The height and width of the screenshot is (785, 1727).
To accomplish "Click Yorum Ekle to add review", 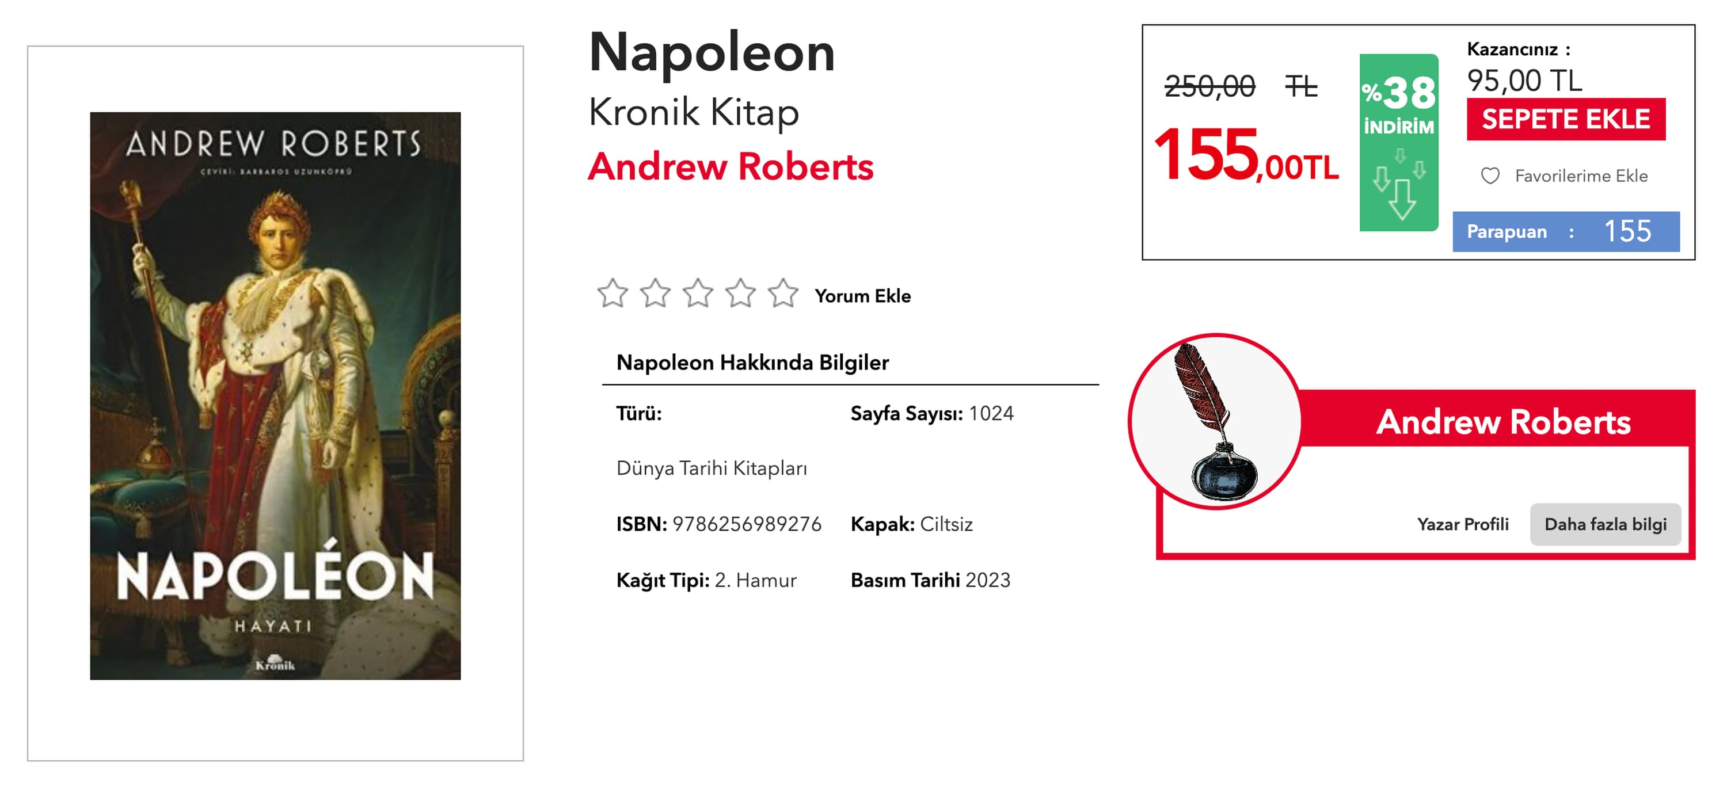I will click(x=862, y=296).
